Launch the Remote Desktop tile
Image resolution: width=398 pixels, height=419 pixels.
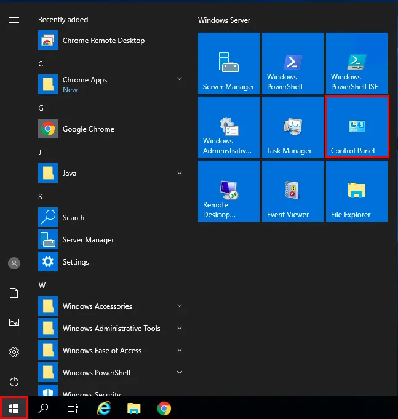[x=228, y=191]
